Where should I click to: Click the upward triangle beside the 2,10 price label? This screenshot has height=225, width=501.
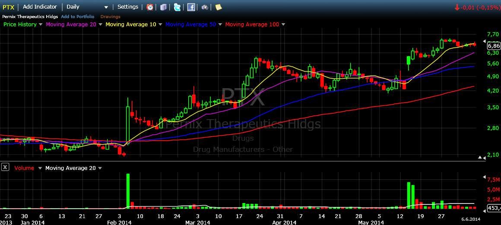pyautogui.click(x=480, y=157)
